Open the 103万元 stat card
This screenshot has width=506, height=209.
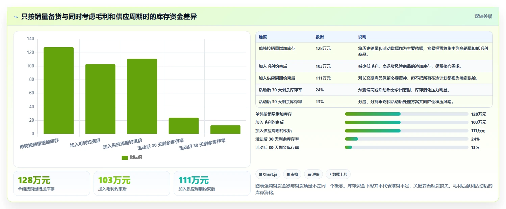pos(132,183)
